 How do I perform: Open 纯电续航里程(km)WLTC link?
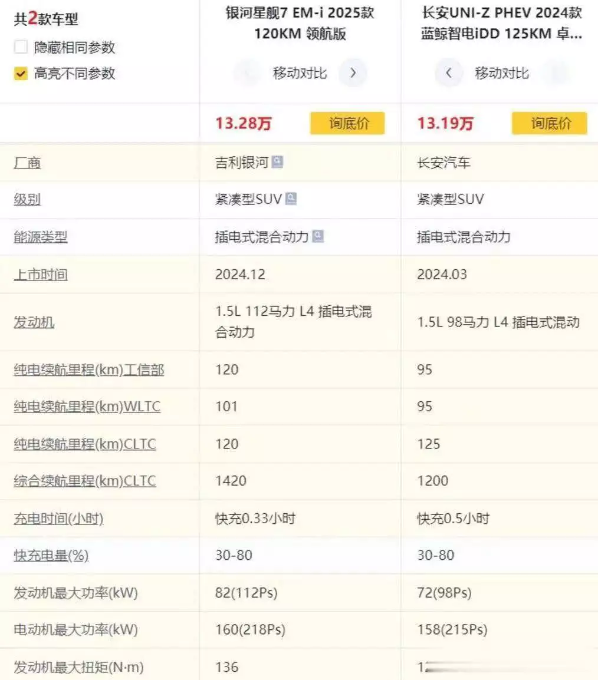(x=87, y=407)
